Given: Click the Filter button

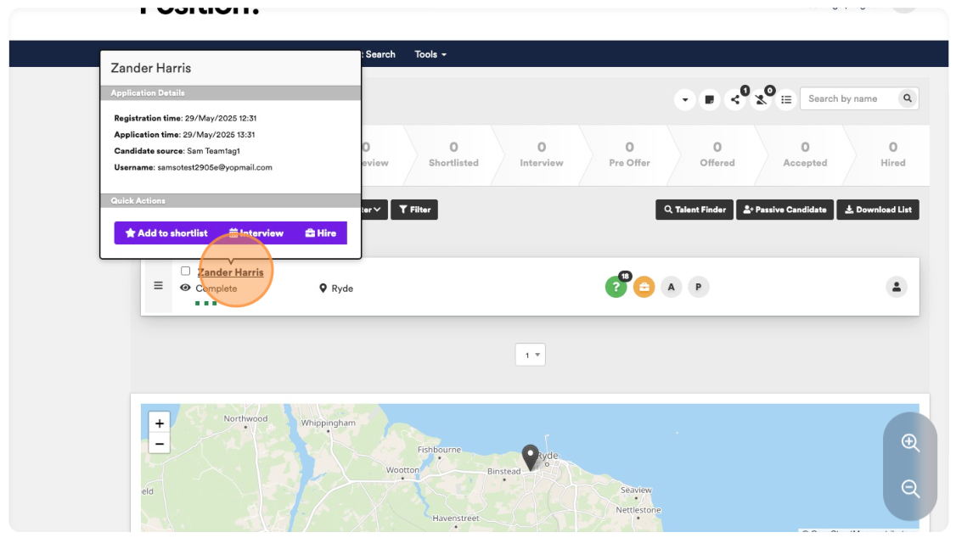Looking at the screenshot, I should click(x=414, y=210).
